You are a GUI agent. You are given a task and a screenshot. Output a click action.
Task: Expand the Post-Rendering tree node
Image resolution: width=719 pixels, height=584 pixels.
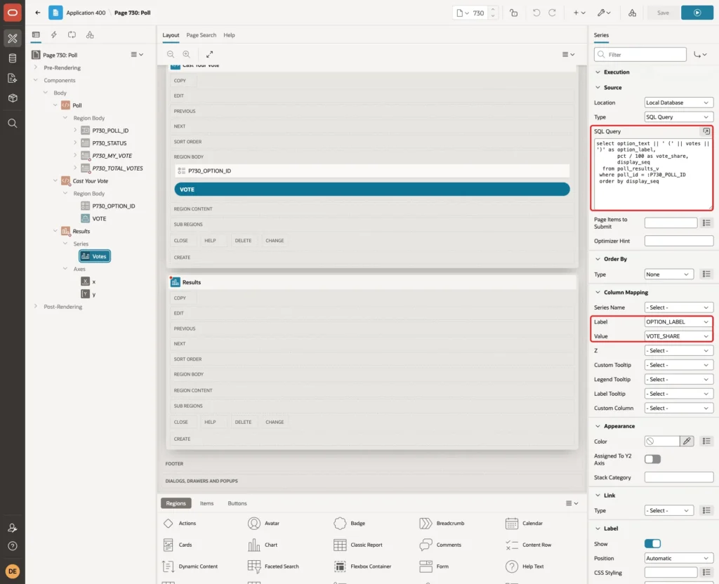(36, 306)
